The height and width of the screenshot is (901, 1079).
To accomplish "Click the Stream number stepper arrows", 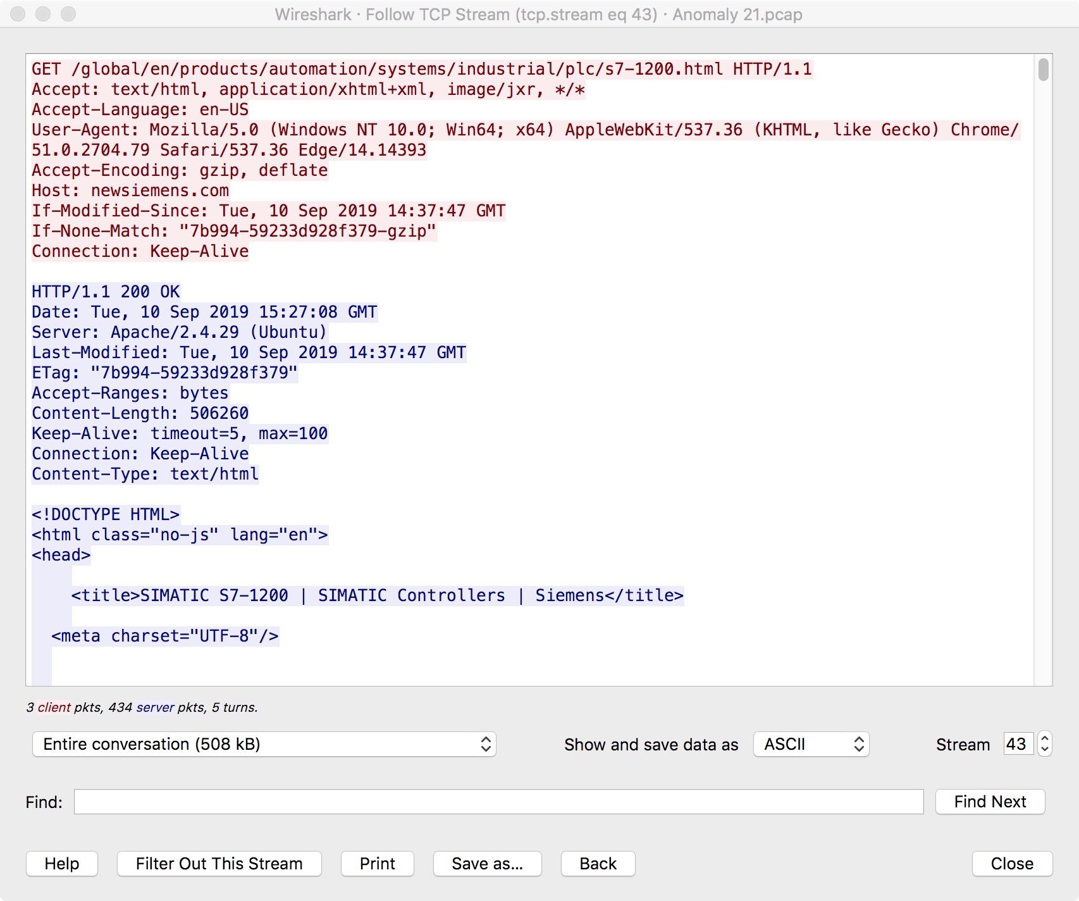I will point(1045,744).
